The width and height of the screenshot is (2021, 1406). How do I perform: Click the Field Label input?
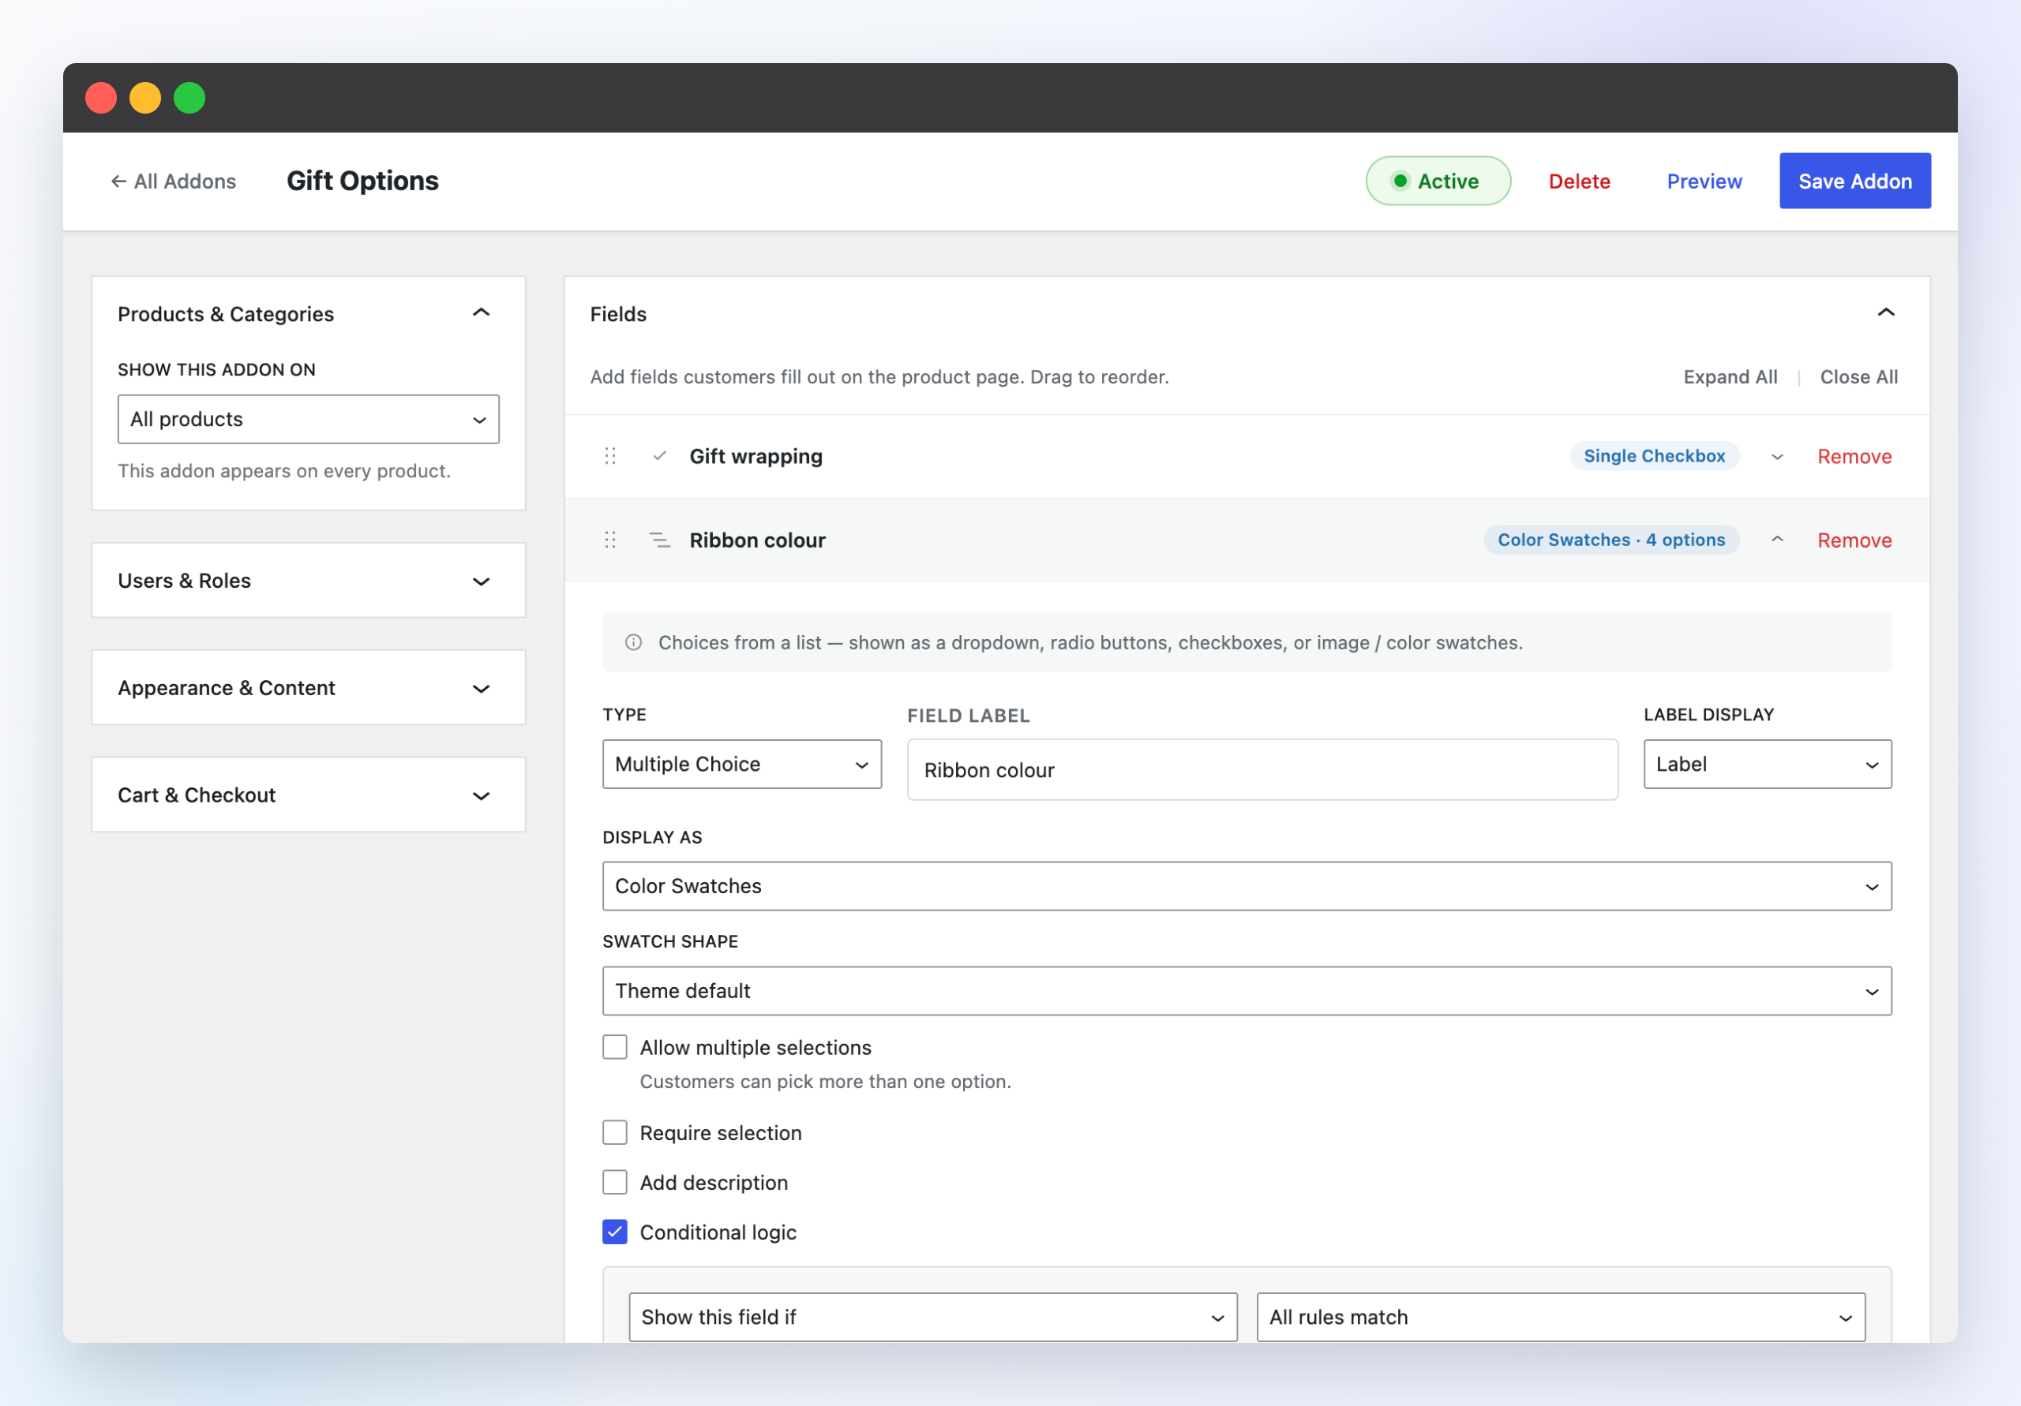click(x=1262, y=770)
